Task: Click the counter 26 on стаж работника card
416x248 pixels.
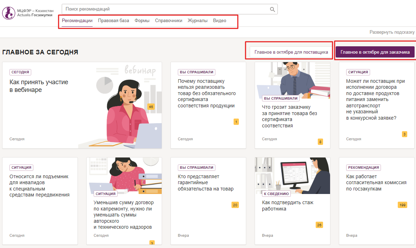Action: [x=319, y=224]
